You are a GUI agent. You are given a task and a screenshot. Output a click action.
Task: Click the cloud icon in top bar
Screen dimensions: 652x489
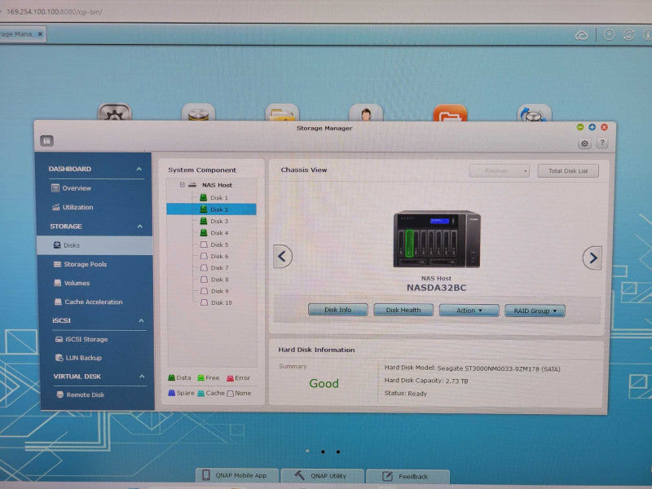[581, 35]
